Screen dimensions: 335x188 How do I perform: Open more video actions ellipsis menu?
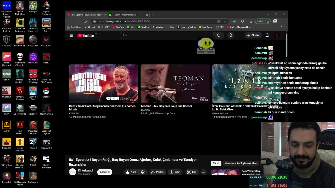203,172
